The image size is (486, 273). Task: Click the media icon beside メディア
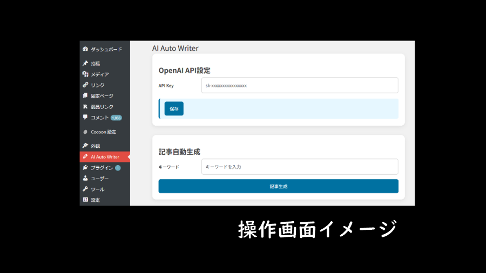[x=85, y=74]
